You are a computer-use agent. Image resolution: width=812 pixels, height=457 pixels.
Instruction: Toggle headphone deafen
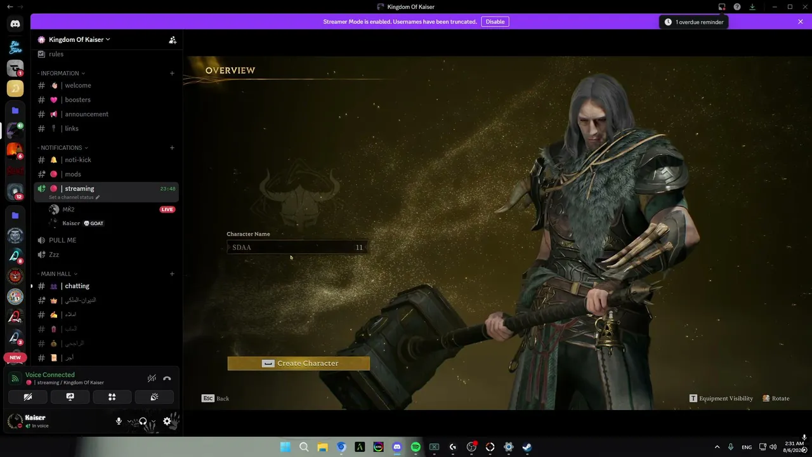[143, 421]
